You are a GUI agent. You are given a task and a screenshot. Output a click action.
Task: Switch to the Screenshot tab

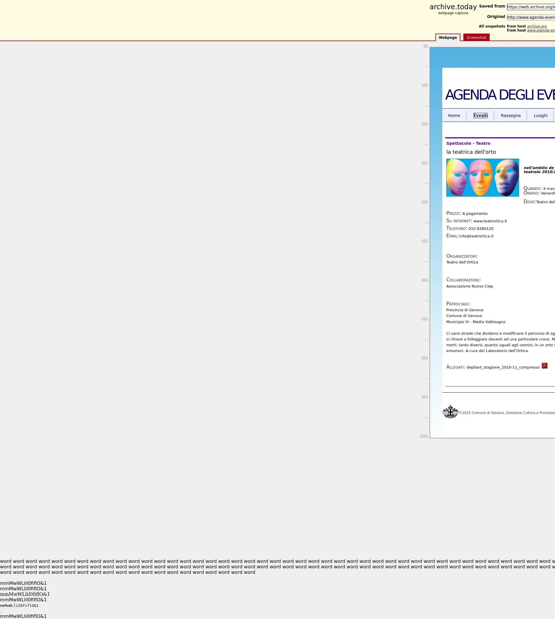[x=476, y=38]
